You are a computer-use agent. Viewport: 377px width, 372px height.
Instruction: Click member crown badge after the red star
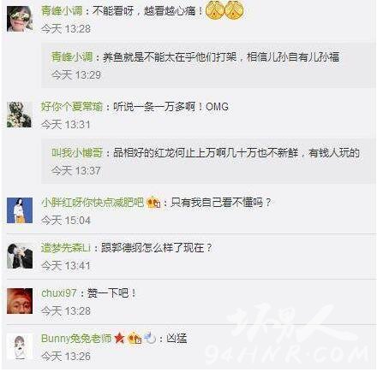click(x=135, y=339)
